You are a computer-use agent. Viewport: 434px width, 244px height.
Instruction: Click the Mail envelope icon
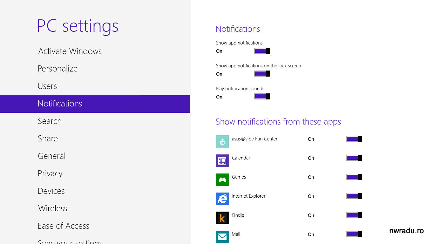[222, 237]
